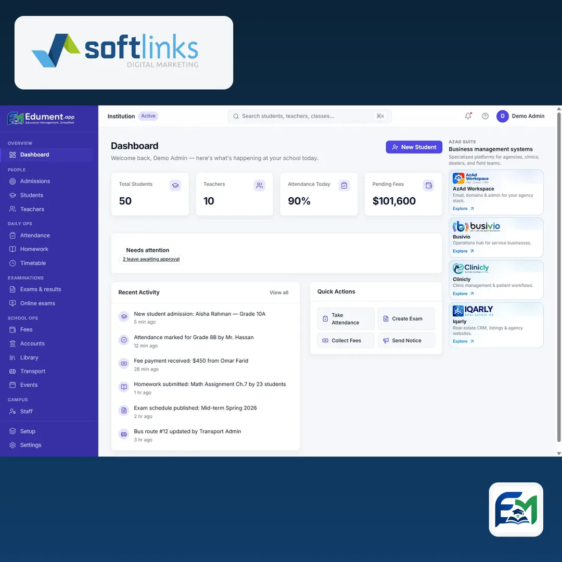
Task: Click the Softlinks Digital Marketing logo
Action: [115, 50]
